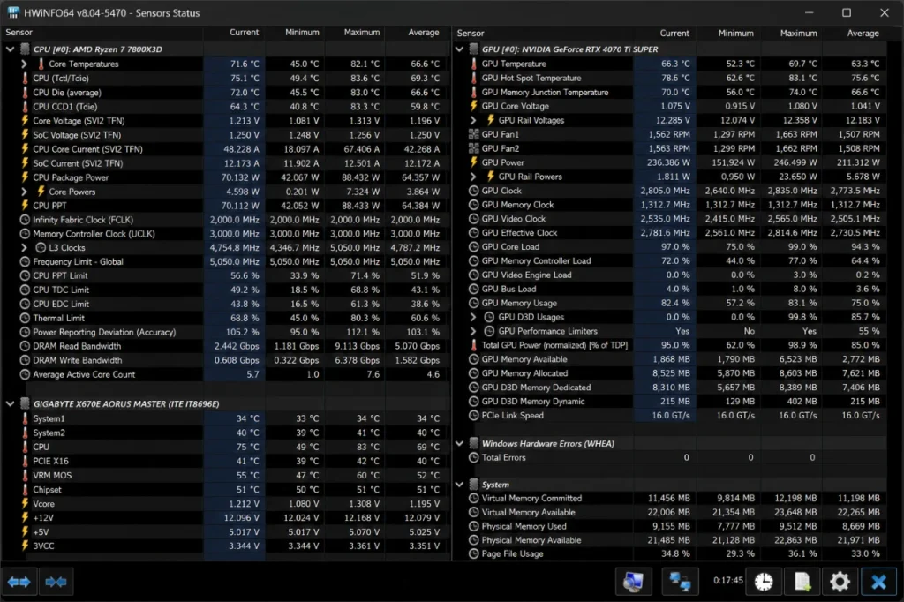Click clock icon beside DRAM Read Bandwidth
Screen dimensions: 904x602
click(25, 346)
